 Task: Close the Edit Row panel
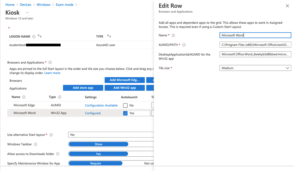pyautogui.click(x=287, y=6)
